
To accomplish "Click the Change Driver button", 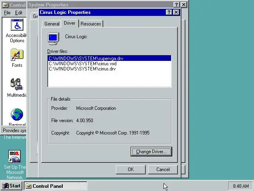I will click(151, 152).
